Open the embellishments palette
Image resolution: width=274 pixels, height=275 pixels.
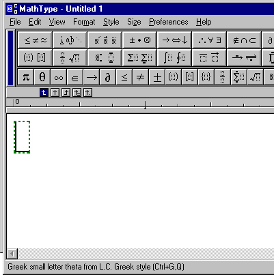[x=105, y=40]
